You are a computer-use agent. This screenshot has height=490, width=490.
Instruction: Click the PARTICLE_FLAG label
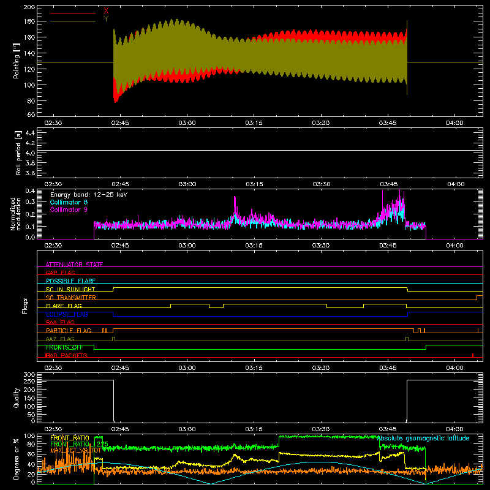tap(69, 331)
